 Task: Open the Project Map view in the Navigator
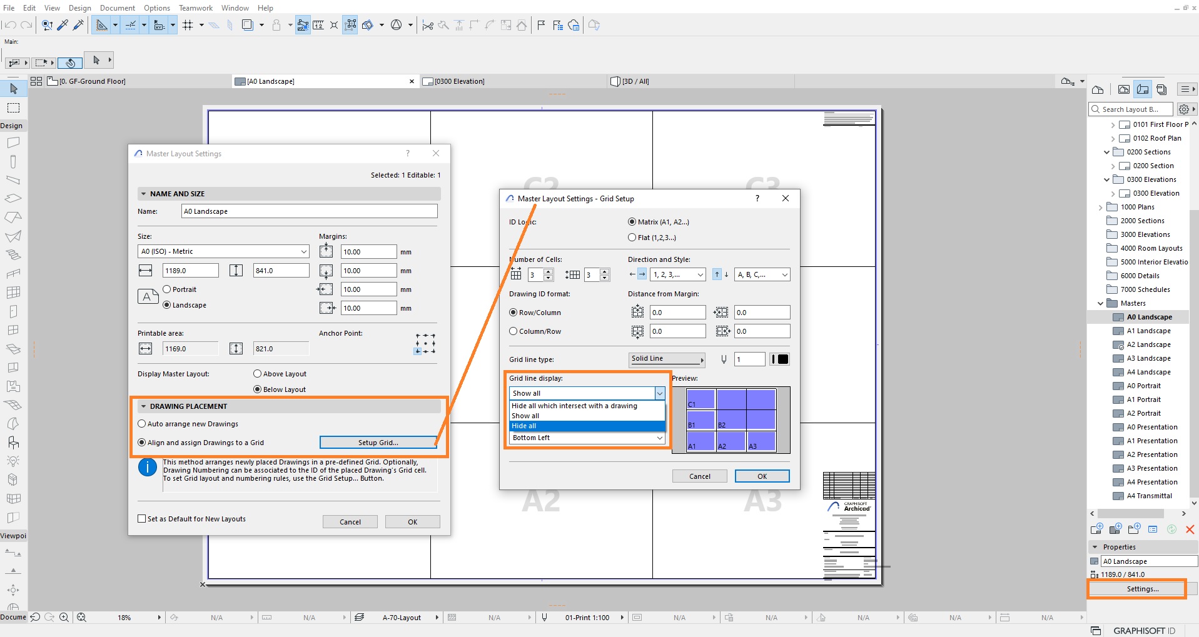click(1098, 89)
